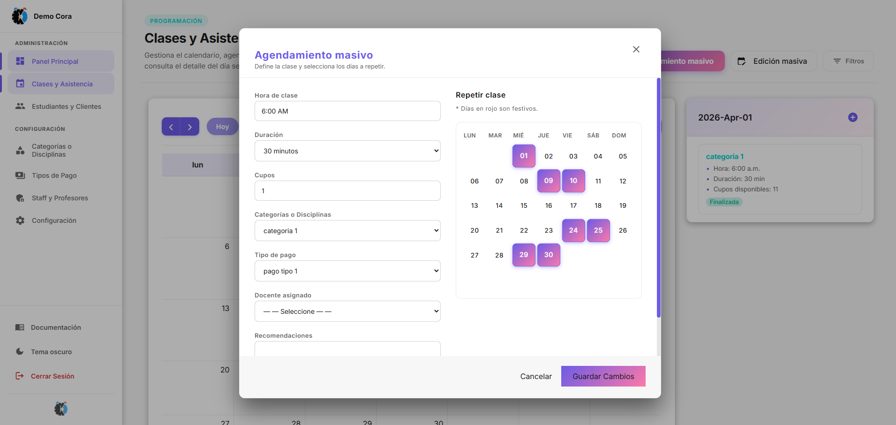Viewport: 896px width, 425px height.
Task: Unselect day 24 in repeat calendar
Action: pyautogui.click(x=573, y=230)
